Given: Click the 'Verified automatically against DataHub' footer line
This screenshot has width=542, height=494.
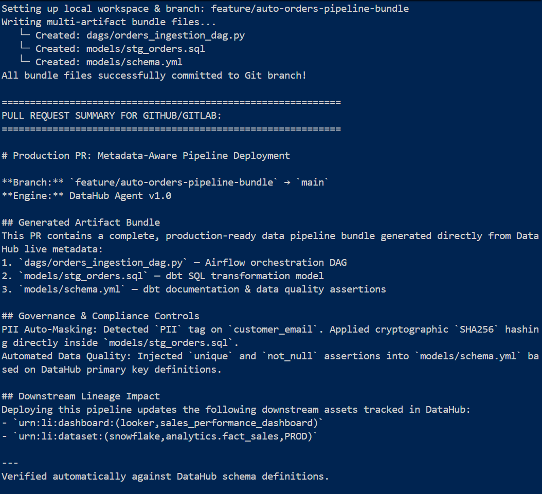Looking at the screenshot, I should (x=165, y=477).
